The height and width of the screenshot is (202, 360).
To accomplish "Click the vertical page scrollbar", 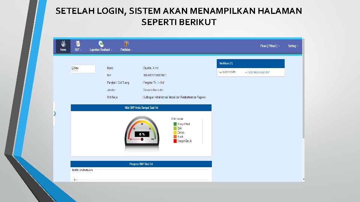I will [303, 88].
